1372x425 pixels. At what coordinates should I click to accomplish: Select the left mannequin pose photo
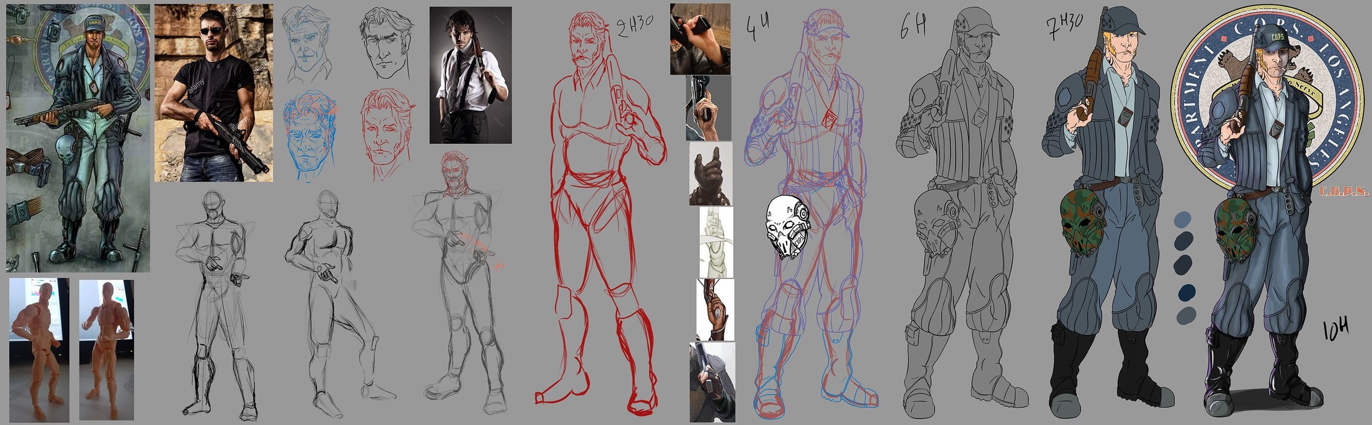pos(39,349)
